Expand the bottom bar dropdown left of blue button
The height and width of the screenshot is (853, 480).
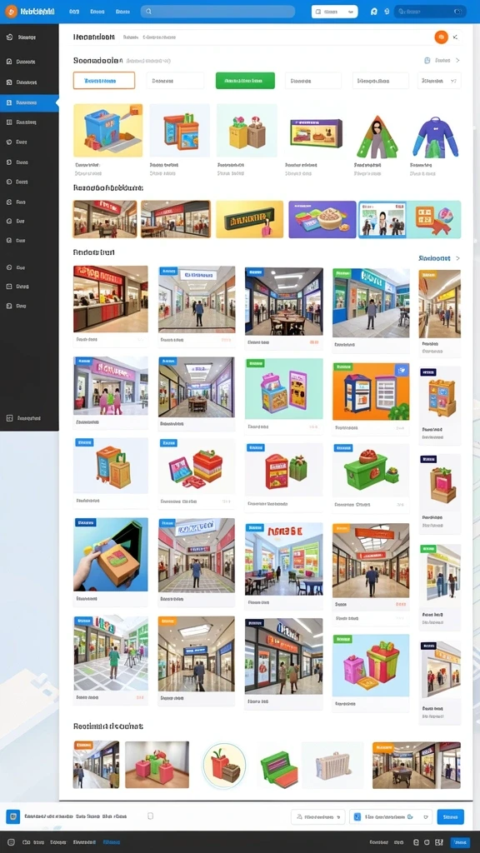tap(391, 816)
